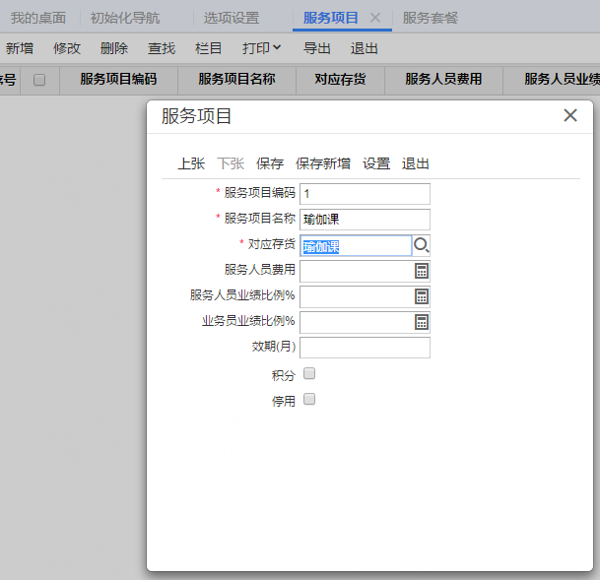Toggle the select-all checkbox in table header
This screenshot has width=600, height=580.
[39, 80]
